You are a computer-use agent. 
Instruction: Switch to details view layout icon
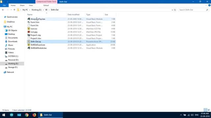coord(205,110)
